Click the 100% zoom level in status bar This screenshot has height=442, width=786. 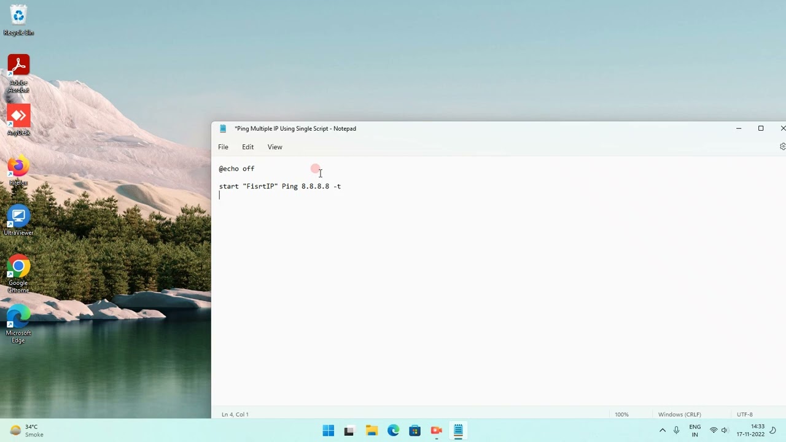pos(621,414)
